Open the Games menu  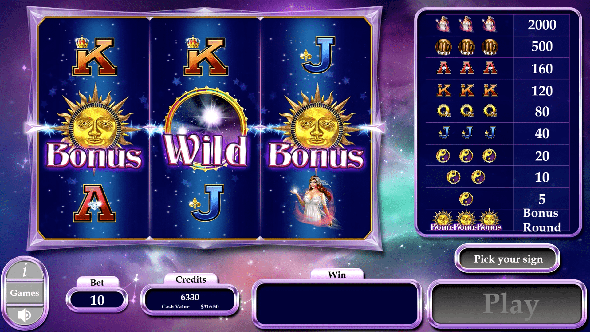[x=25, y=293]
